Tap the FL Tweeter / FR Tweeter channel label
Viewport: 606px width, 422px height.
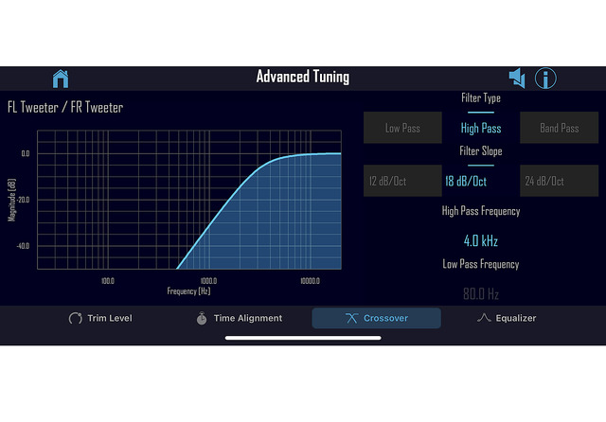pos(65,107)
